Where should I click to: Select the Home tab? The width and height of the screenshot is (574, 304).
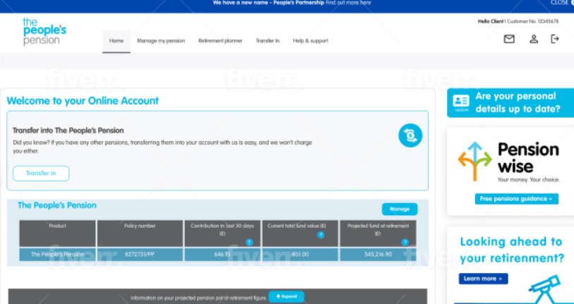click(116, 41)
